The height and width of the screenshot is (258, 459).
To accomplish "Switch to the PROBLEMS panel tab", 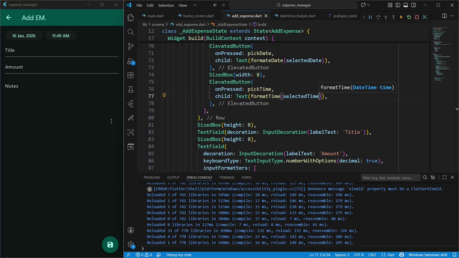I will (x=152, y=178).
